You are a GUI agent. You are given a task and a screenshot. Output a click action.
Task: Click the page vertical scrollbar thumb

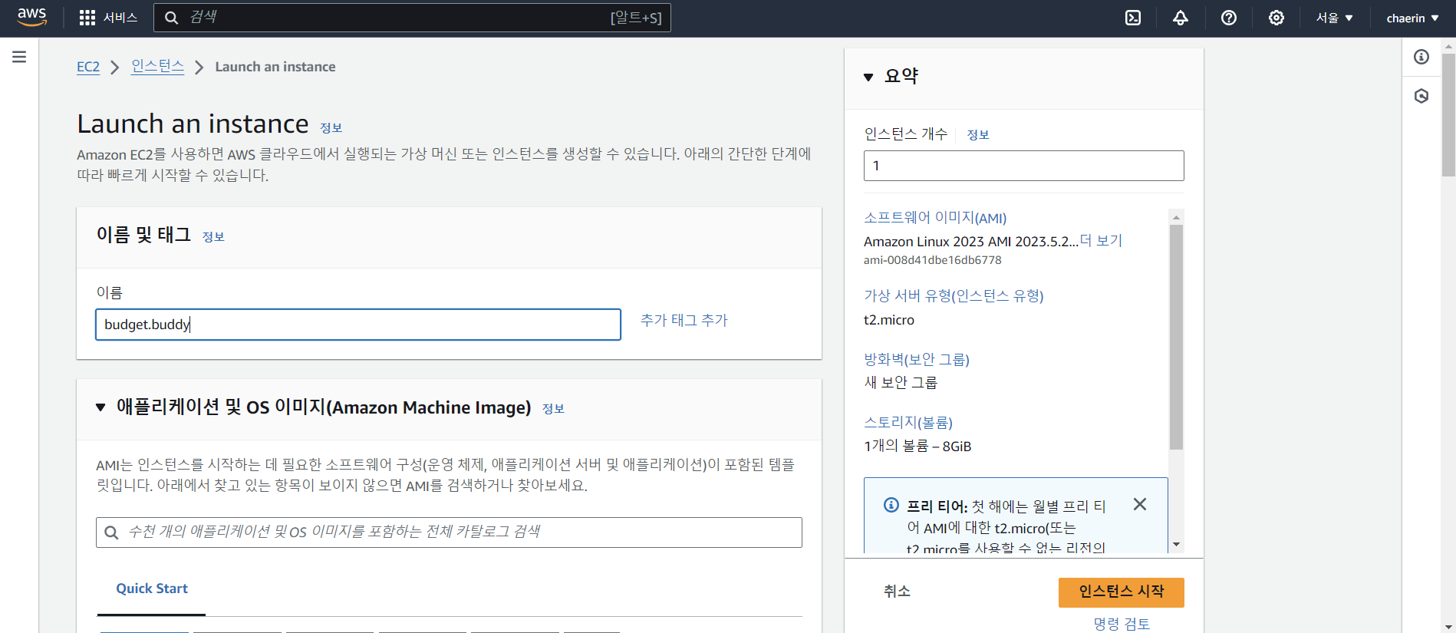pyautogui.click(x=1448, y=115)
